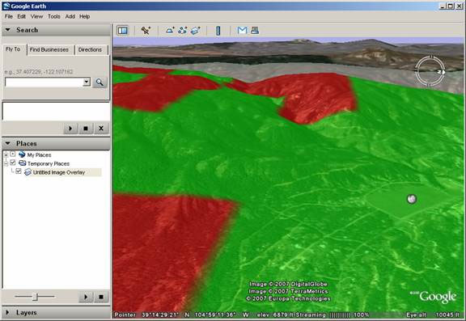
Task: Click the Temporary Places folder icon
Action: coord(23,163)
